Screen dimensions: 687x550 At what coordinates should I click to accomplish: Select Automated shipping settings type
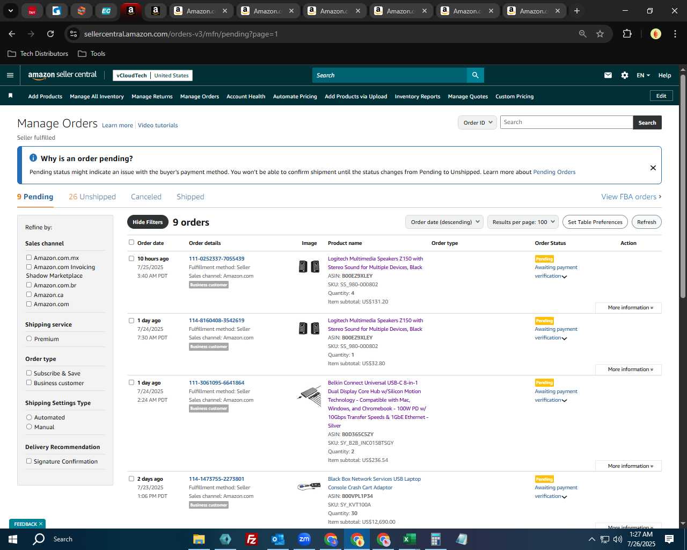tap(29, 417)
